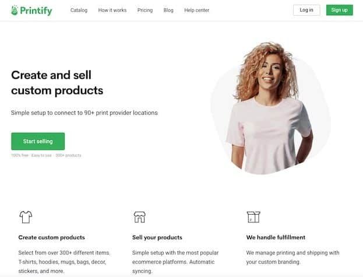Click the storefront icon
The height and width of the screenshot is (277, 363).
140,217
